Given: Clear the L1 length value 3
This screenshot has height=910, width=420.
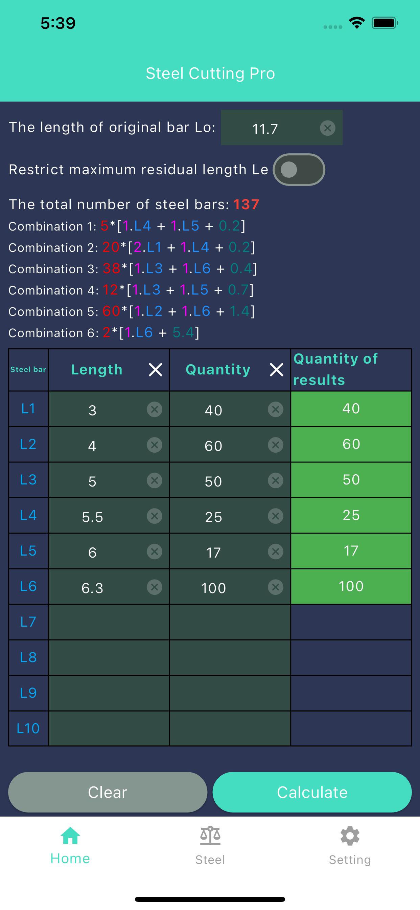Looking at the screenshot, I should [x=154, y=409].
